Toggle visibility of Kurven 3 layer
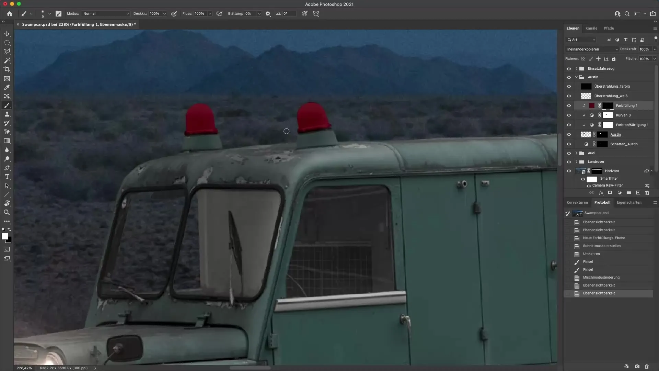 [x=569, y=115]
